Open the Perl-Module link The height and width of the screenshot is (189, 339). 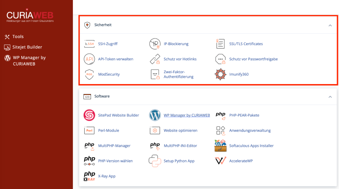(109, 131)
